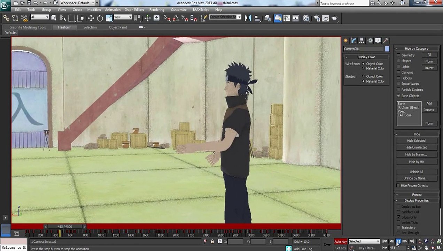Click the Auto Key button
Image resolution: width=443 pixels, height=251 pixels.
click(341, 241)
